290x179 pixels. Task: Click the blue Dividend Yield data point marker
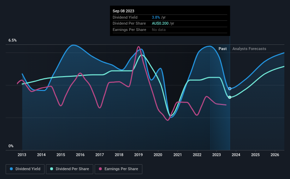tap(230, 88)
